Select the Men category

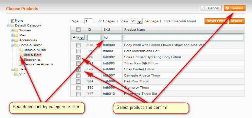[x=23, y=35]
